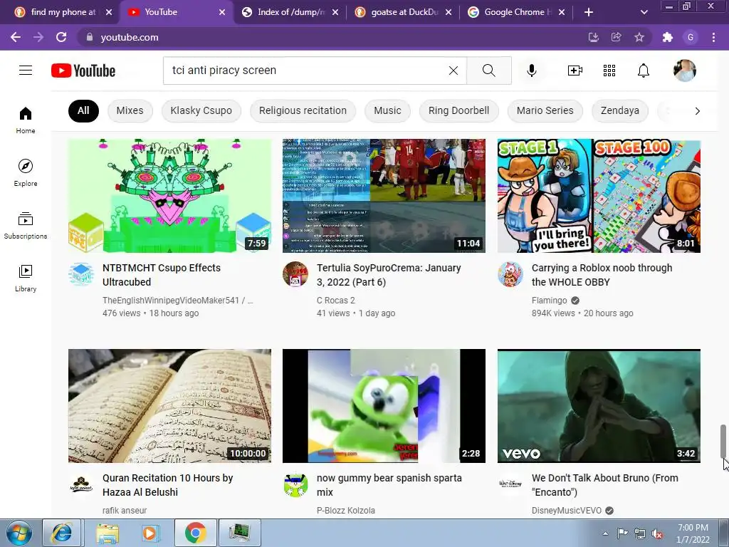The width and height of the screenshot is (729, 547).
Task: Switch to the 'goatse at DuckDu' tab
Action: point(404,12)
